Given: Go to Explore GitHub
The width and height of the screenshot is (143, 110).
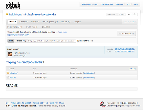Looking at the screenshot, I should [106, 4].
